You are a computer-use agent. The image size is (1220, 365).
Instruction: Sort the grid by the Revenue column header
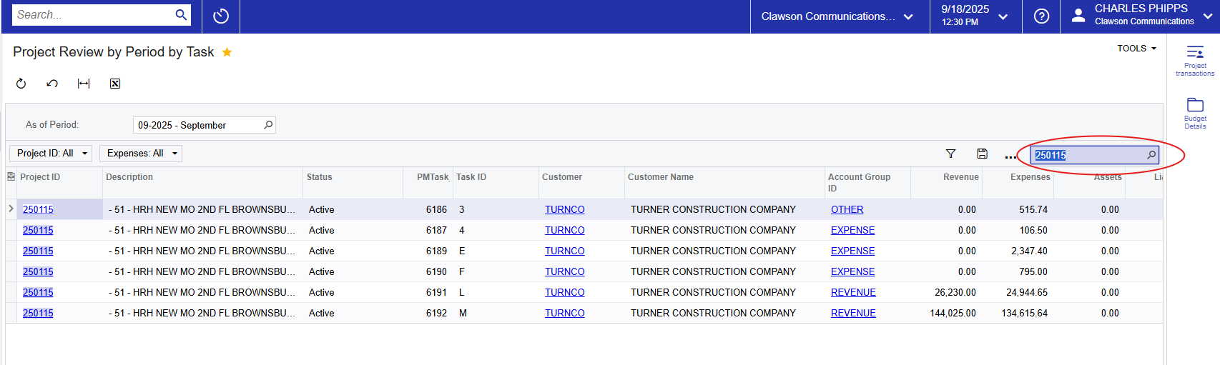click(x=960, y=177)
